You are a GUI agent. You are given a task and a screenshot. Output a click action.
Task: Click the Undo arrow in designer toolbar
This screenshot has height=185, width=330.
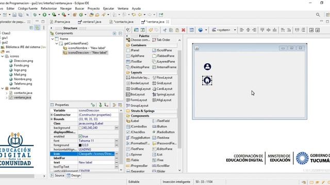tap(151, 30)
